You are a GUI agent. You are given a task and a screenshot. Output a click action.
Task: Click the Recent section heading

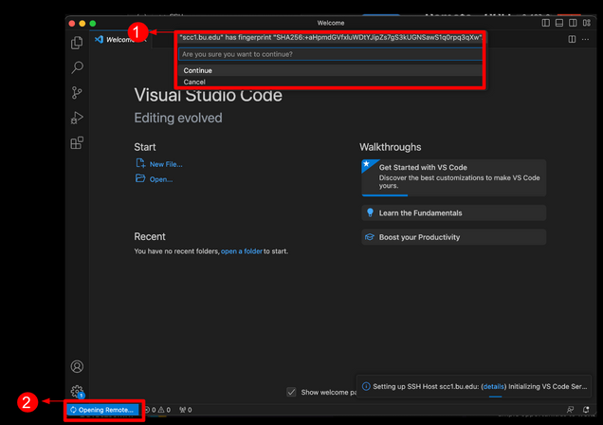point(150,236)
